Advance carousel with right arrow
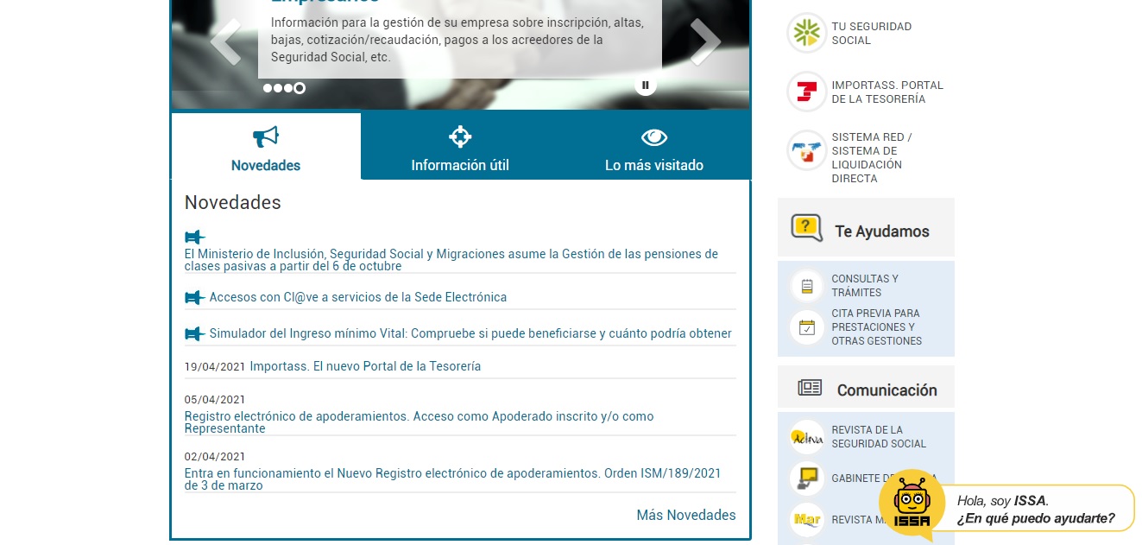Image resolution: width=1142 pixels, height=545 pixels. (x=706, y=41)
